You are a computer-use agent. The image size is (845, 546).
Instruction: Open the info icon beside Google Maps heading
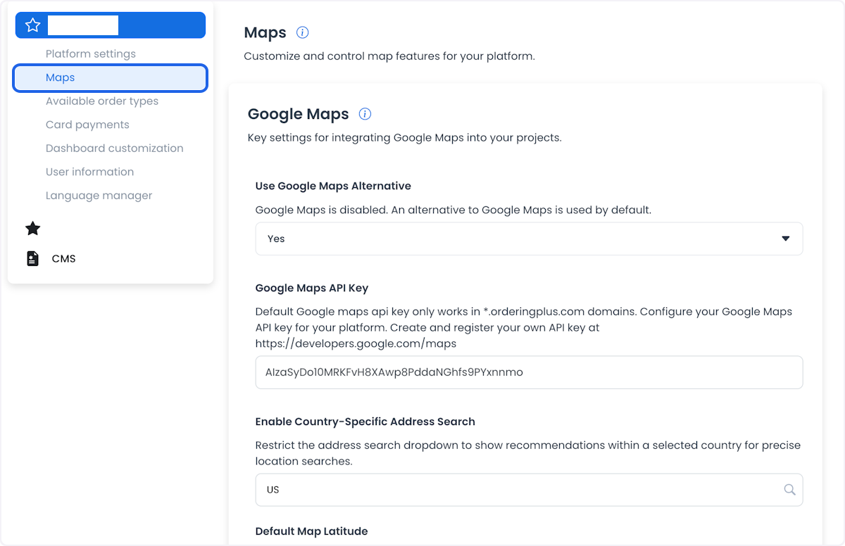(365, 114)
